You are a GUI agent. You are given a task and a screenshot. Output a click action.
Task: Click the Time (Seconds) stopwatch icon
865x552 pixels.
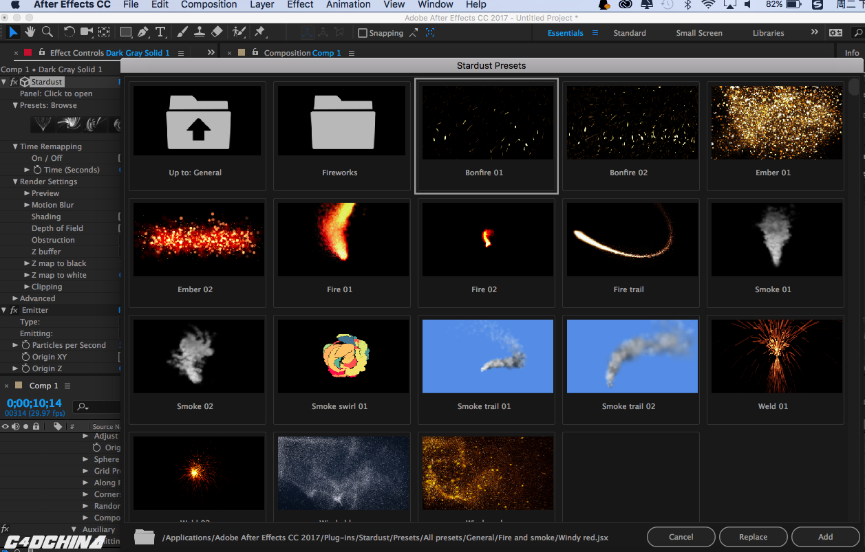click(x=37, y=170)
